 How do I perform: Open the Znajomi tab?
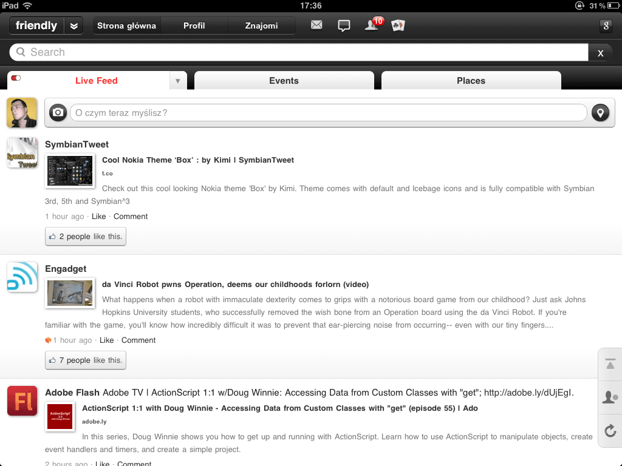261,25
